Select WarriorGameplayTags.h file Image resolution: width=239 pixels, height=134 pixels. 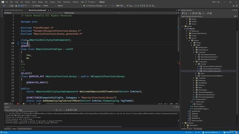point(206,97)
